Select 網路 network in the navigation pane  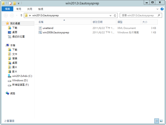pyautogui.click(x=13, y=93)
